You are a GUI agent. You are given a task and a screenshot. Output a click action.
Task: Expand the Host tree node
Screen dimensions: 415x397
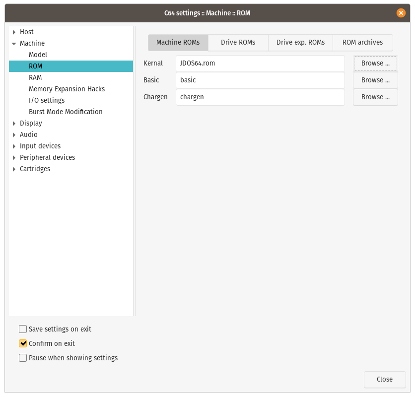14,32
